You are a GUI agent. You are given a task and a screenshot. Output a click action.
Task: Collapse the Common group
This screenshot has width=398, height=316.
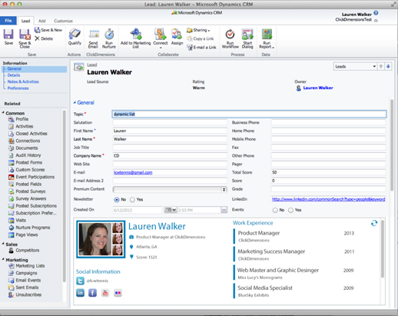click(3, 113)
